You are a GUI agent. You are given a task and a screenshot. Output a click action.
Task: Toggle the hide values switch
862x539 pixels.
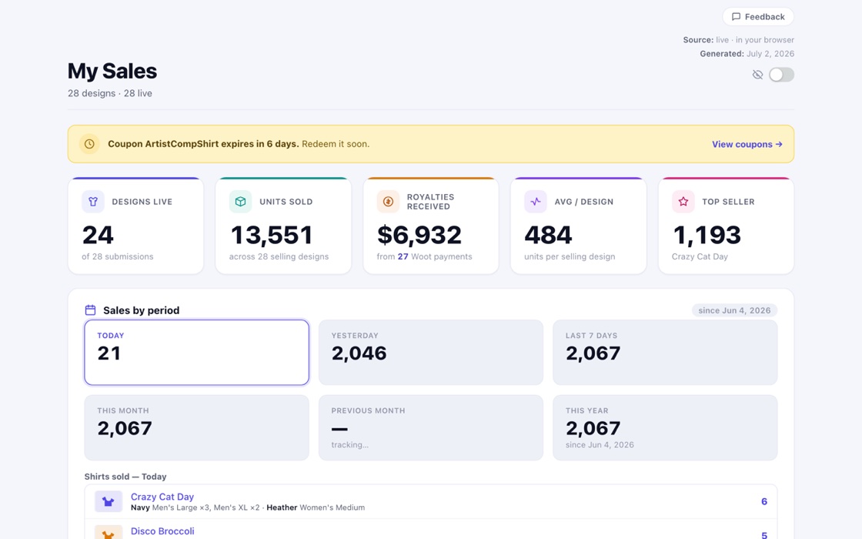tap(781, 75)
